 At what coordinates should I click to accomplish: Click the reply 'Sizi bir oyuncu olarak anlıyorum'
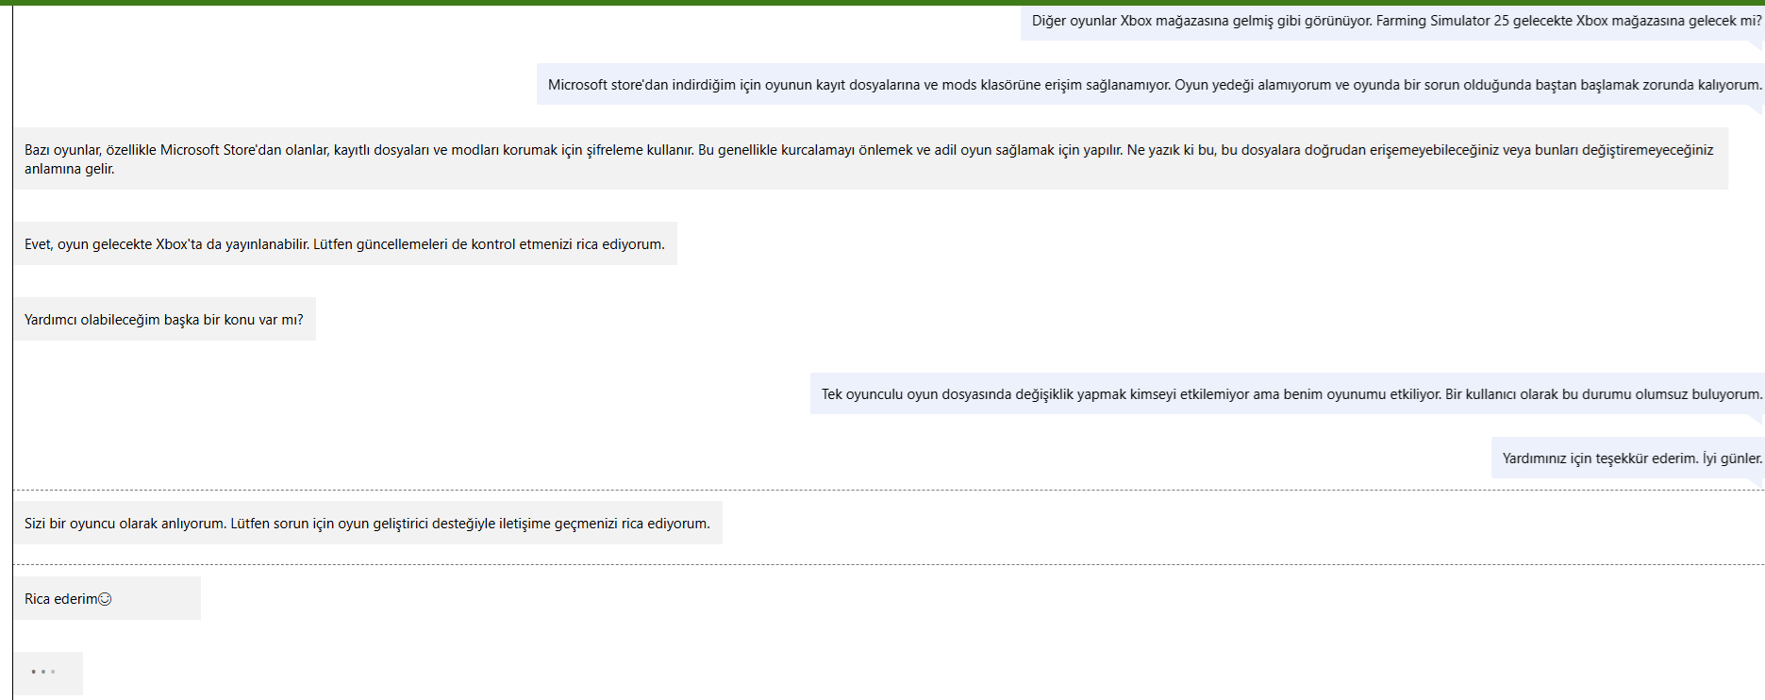click(368, 523)
